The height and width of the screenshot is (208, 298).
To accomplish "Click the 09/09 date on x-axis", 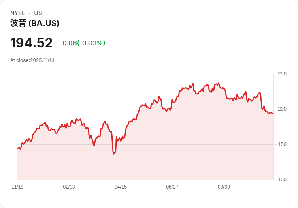I will click(224, 187).
